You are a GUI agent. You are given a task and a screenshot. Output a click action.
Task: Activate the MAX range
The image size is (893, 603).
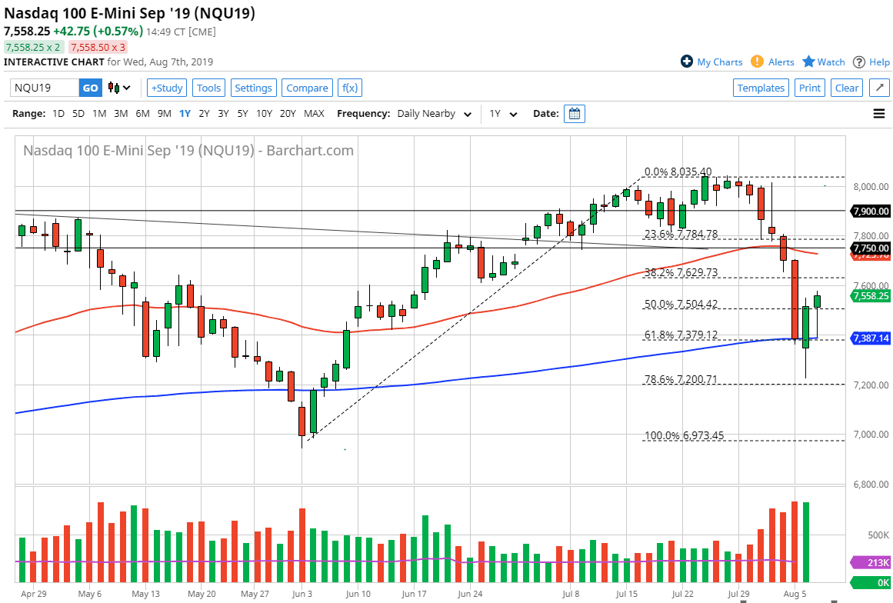click(314, 113)
